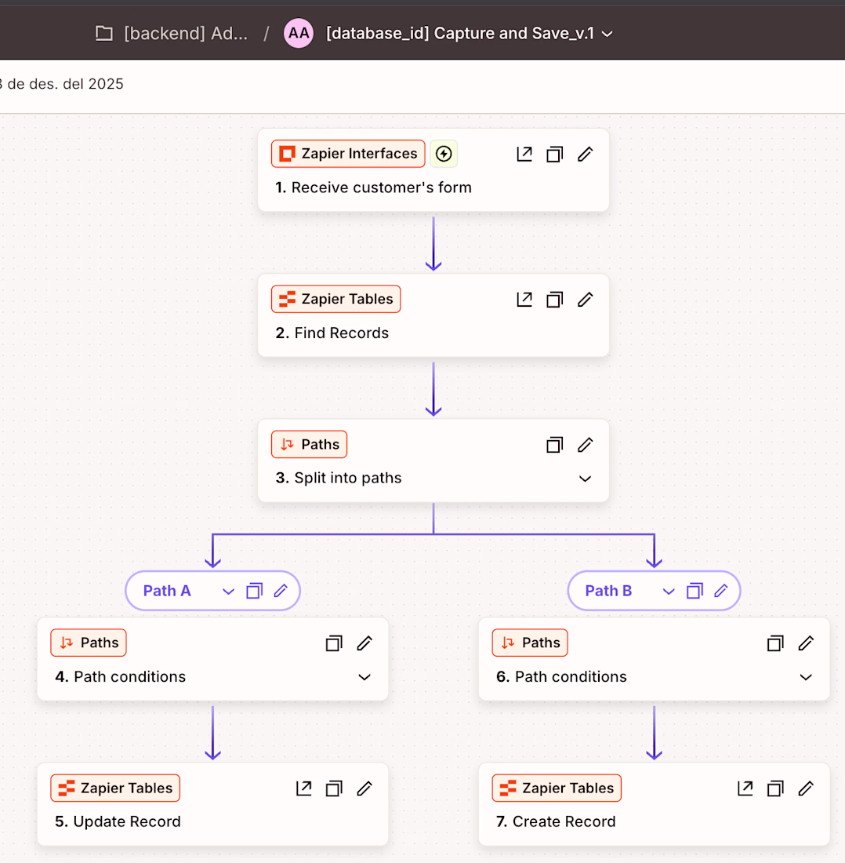Open Update Record step in new window
845x863 pixels.
304,788
